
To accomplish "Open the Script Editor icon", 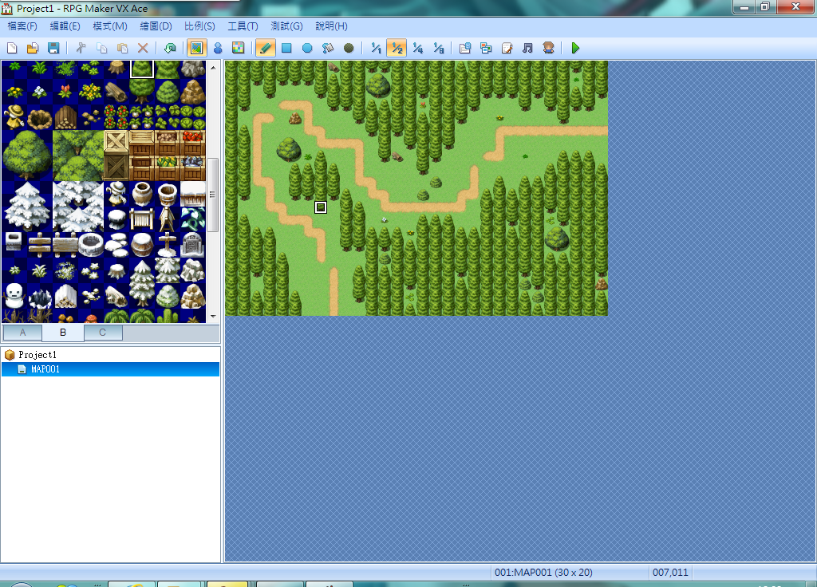I will (507, 49).
